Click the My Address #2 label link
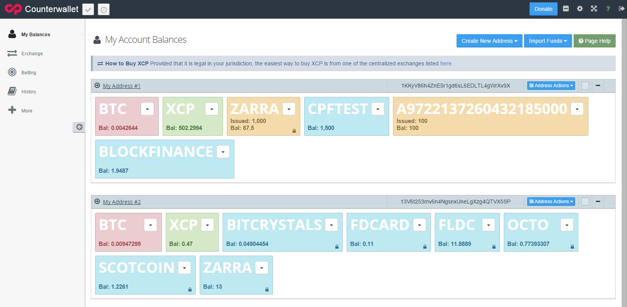The height and width of the screenshot is (307, 627). click(x=122, y=202)
